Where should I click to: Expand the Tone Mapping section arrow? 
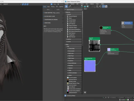[x=44, y=13]
